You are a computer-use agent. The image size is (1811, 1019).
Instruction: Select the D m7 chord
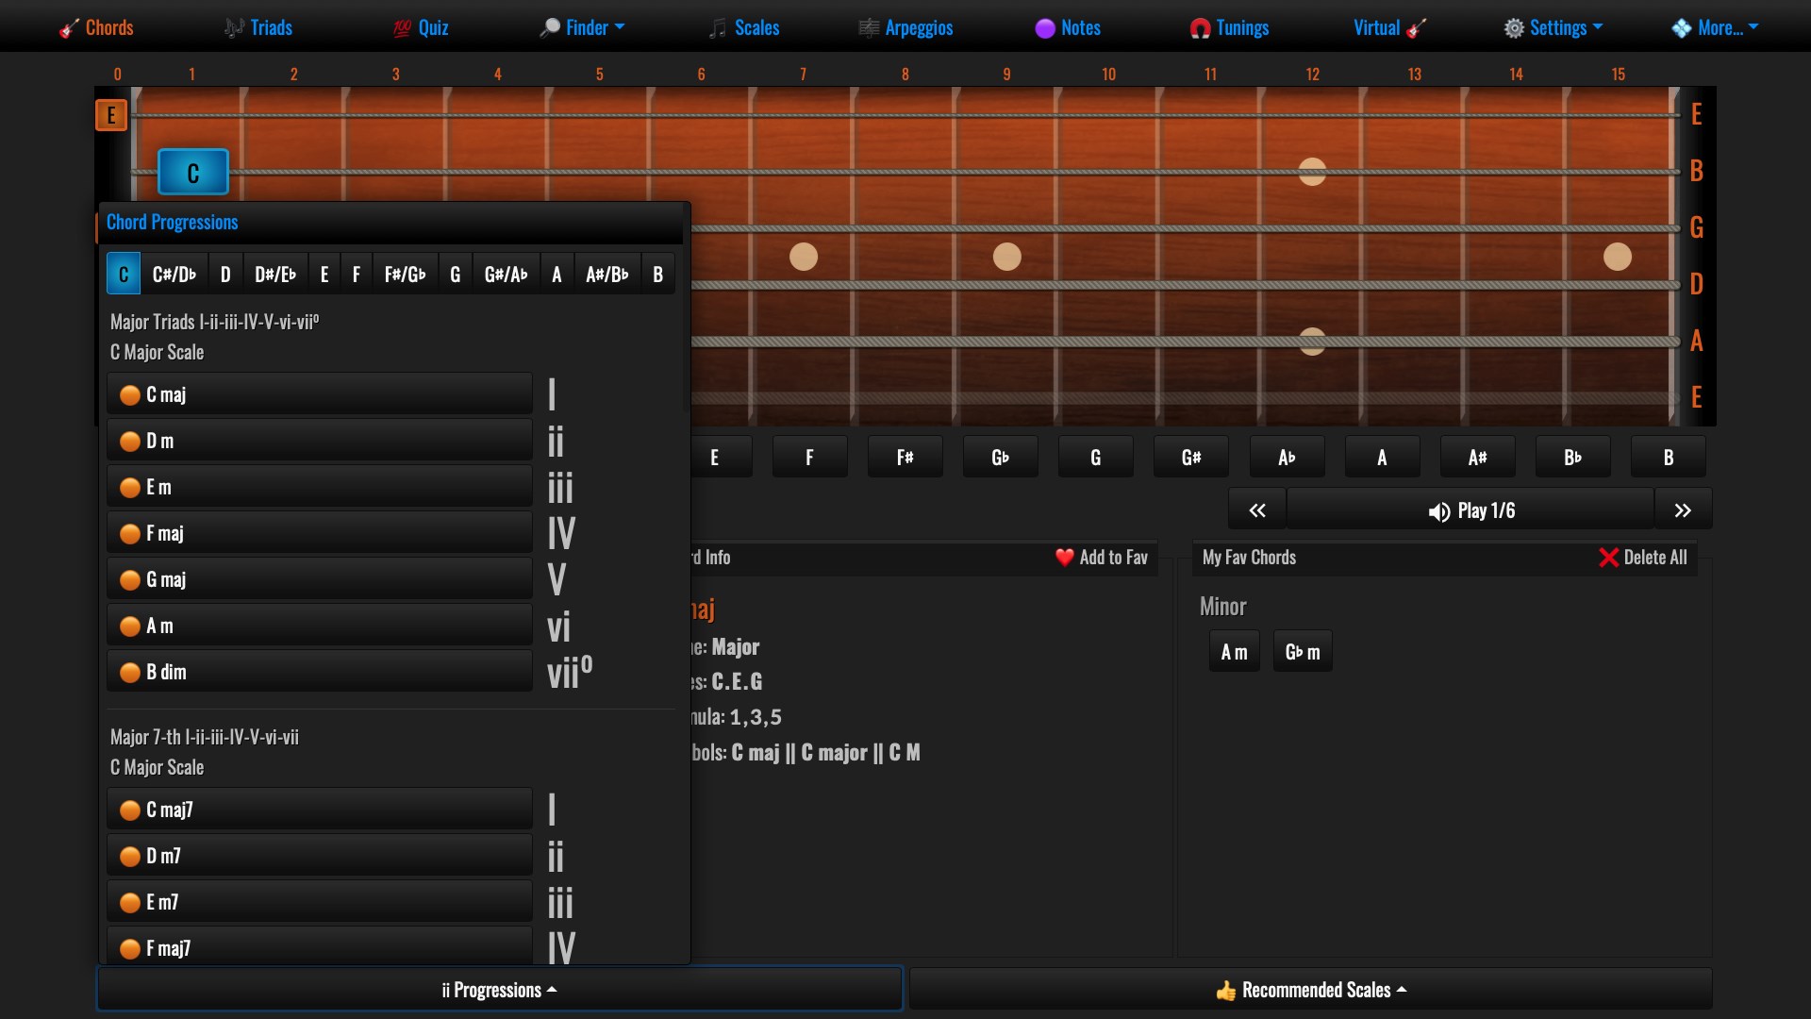(x=320, y=856)
